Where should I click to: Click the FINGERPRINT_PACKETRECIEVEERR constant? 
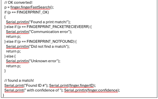(58, 27)
